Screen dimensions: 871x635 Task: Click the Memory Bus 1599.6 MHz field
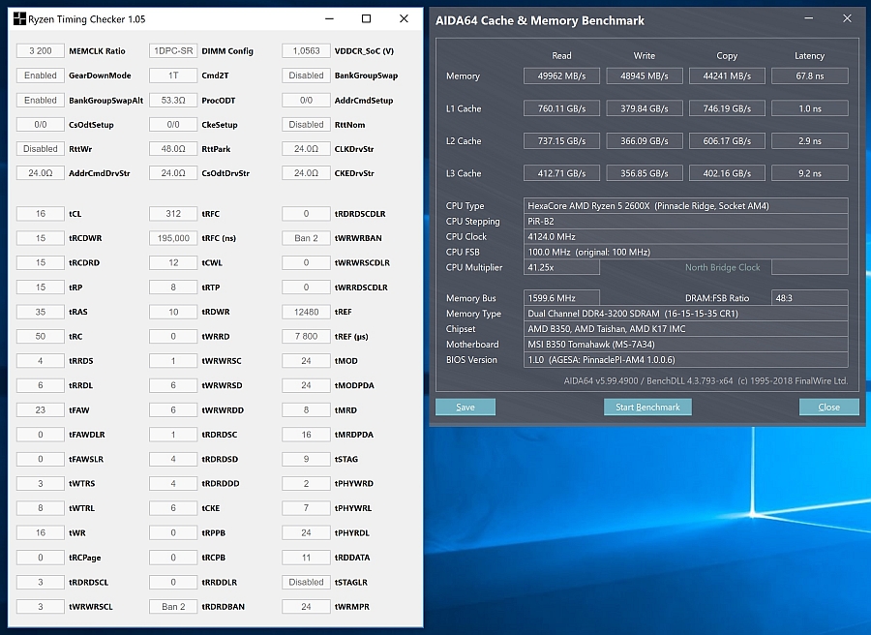(561, 298)
